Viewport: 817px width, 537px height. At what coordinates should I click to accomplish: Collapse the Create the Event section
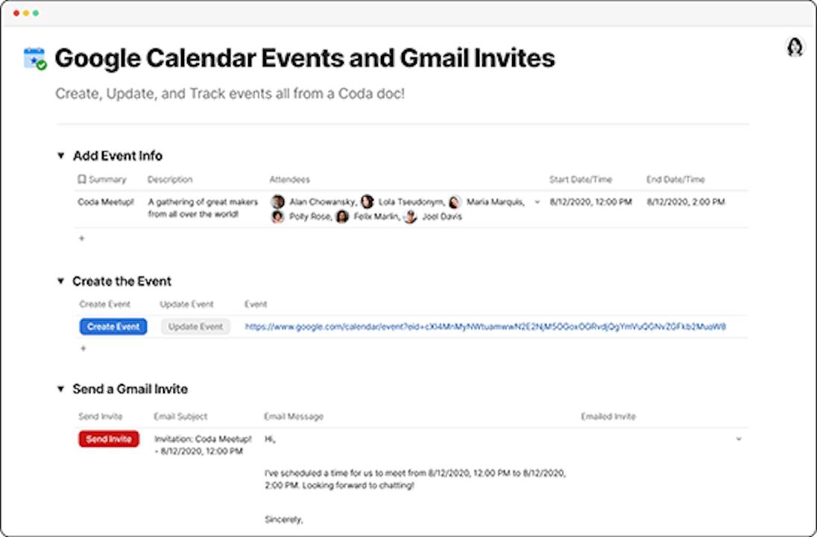[60, 281]
